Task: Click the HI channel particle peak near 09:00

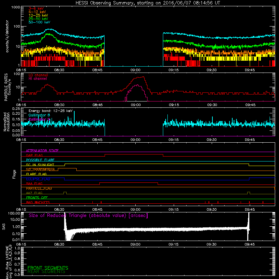Action: pyautogui.click(x=137, y=85)
